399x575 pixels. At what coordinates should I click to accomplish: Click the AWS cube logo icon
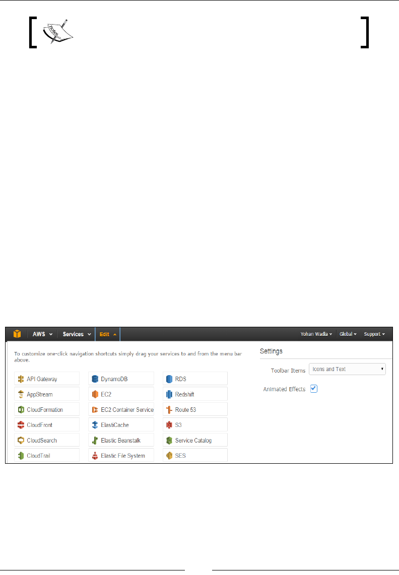pos(17,334)
